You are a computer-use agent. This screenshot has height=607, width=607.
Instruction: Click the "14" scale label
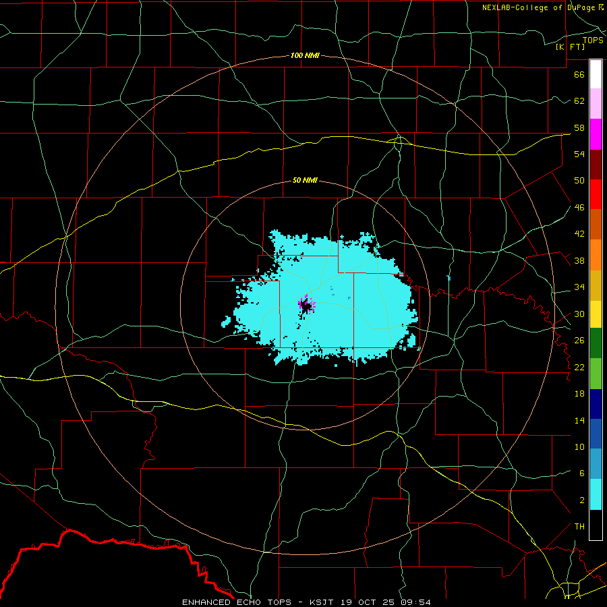pos(579,420)
